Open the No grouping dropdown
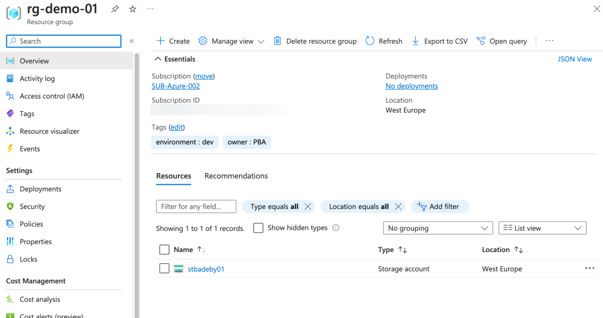This screenshot has height=318, width=603. [438, 228]
